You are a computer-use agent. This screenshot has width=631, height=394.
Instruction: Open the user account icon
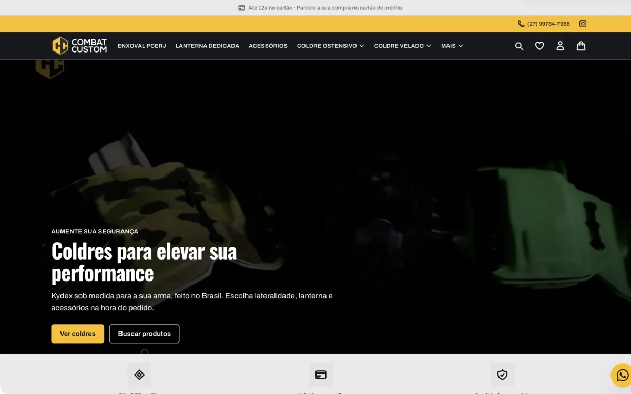click(x=560, y=46)
